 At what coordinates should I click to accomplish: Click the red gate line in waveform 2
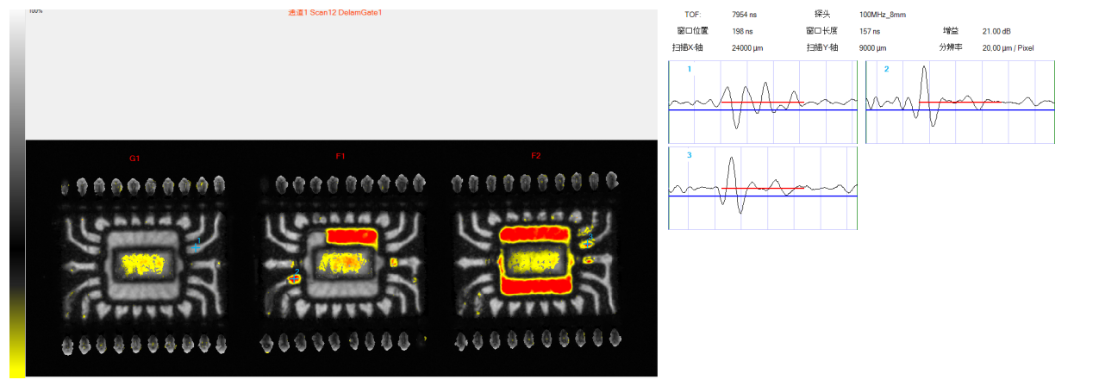(957, 103)
